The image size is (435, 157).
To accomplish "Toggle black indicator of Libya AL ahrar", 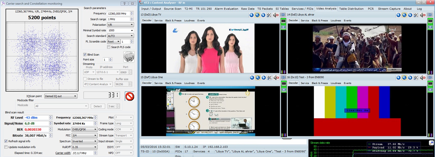I will click(x=430, y=21).
